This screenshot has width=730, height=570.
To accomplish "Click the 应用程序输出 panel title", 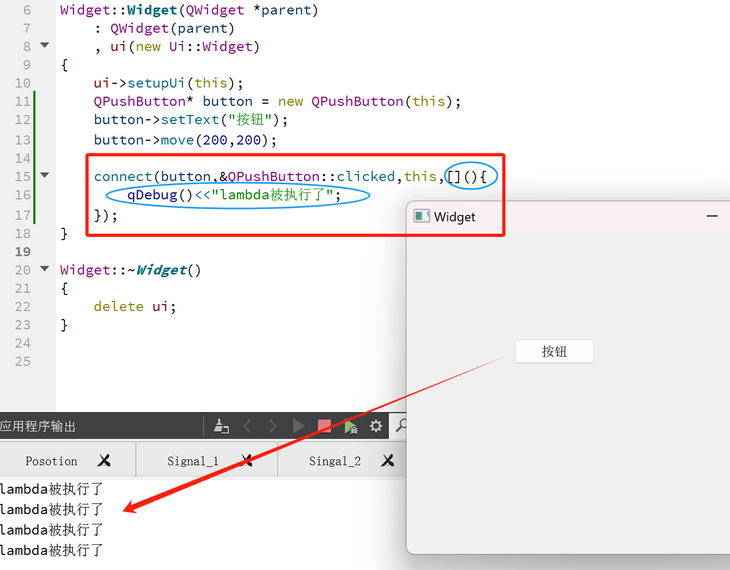I will (x=38, y=427).
